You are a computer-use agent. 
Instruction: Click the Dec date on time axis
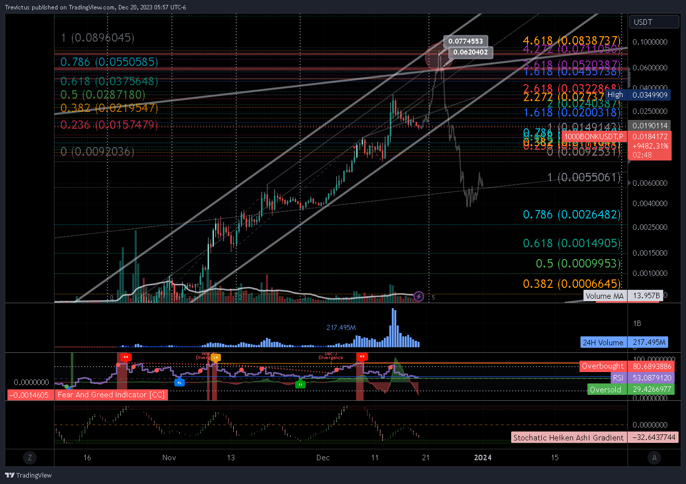323,457
